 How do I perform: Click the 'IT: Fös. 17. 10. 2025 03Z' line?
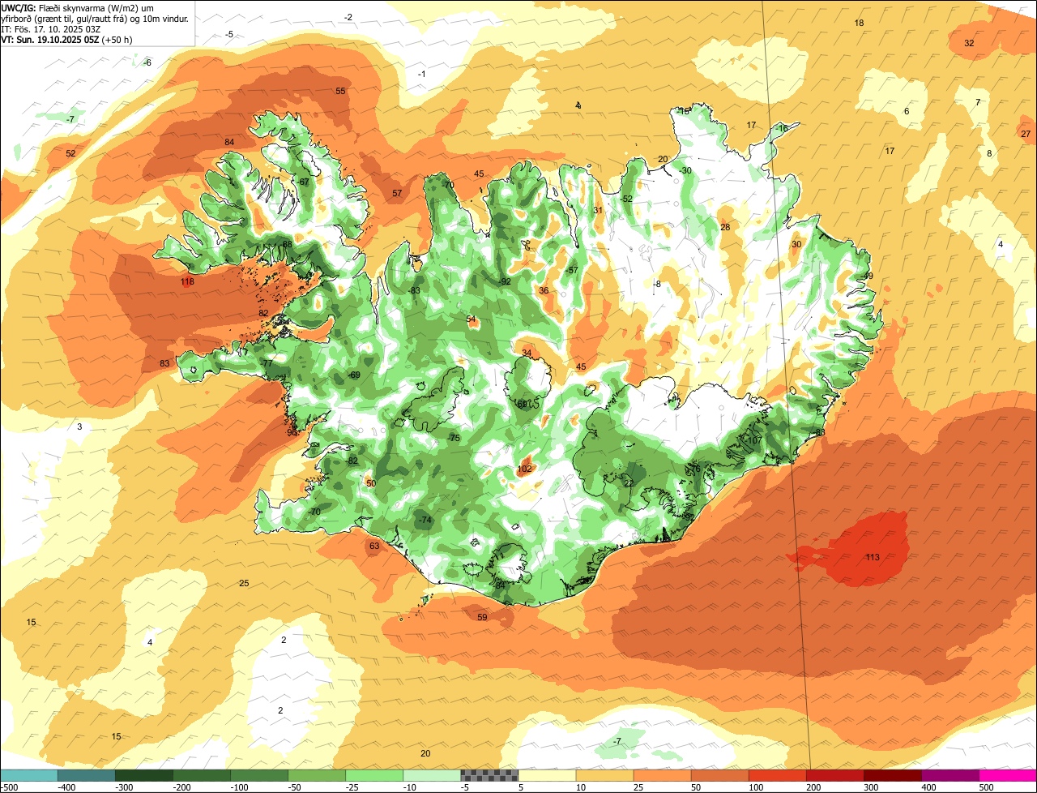pos(50,28)
